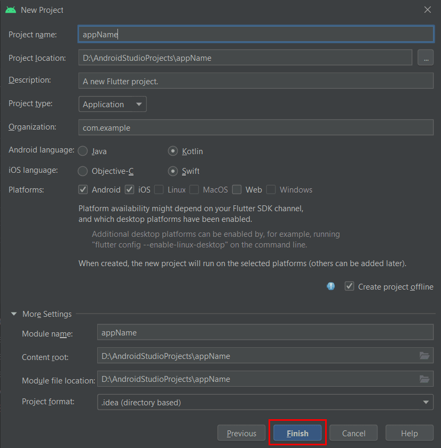
Task: Choose Swift for iOS language
Action: (x=173, y=171)
